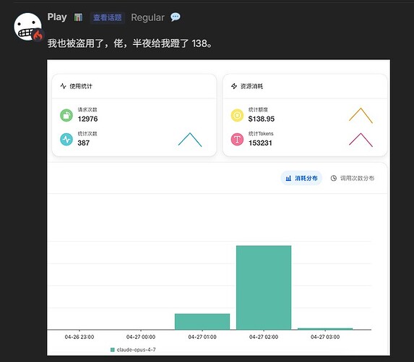This screenshot has width=414, height=362.
Task: Click the pink 统计Tokens T icon
Action: (x=237, y=139)
